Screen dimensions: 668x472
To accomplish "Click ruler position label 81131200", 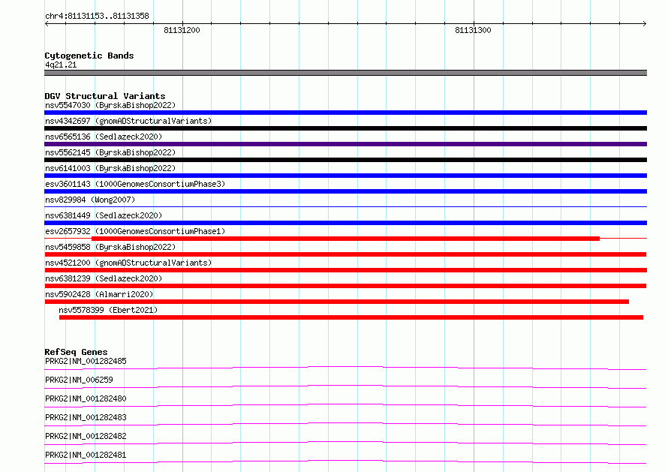I will [x=182, y=30].
